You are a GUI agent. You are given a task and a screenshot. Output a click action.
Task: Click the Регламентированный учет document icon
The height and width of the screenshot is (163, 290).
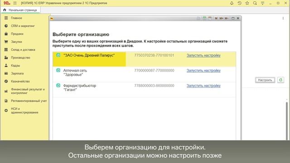pyautogui.click(x=6, y=101)
